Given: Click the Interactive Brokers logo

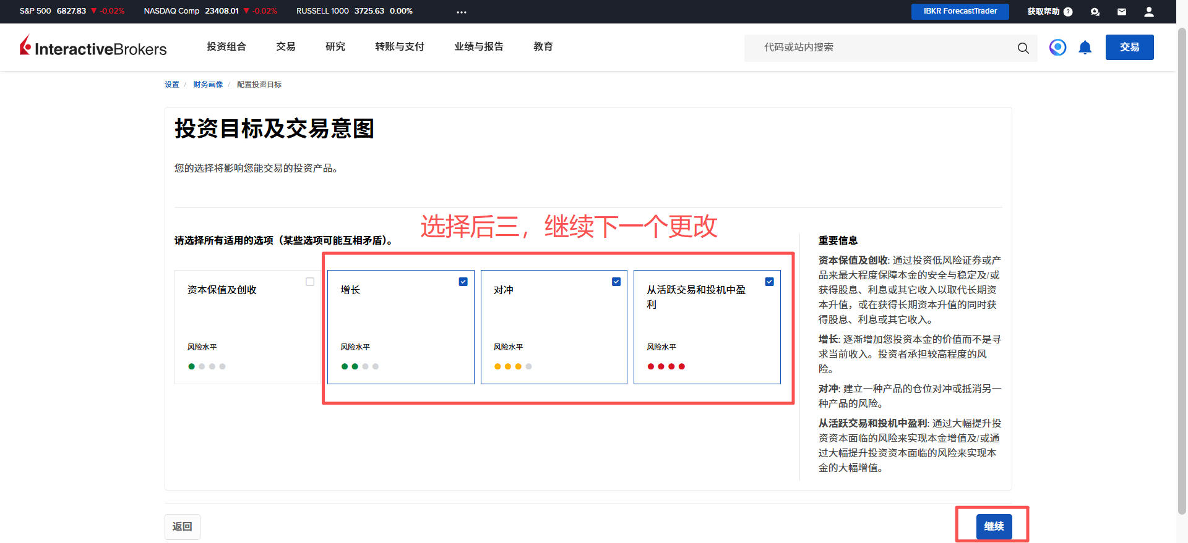Looking at the screenshot, I should [93, 47].
